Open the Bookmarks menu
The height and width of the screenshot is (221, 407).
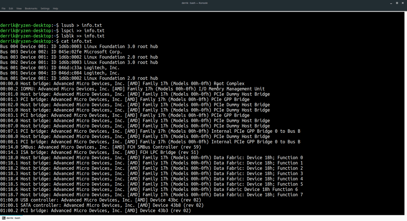(x=31, y=8)
